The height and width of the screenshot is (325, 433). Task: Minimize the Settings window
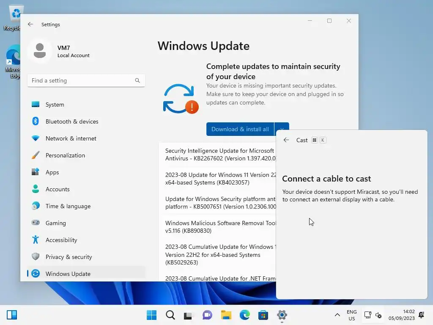pyautogui.click(x=310, y=21)
